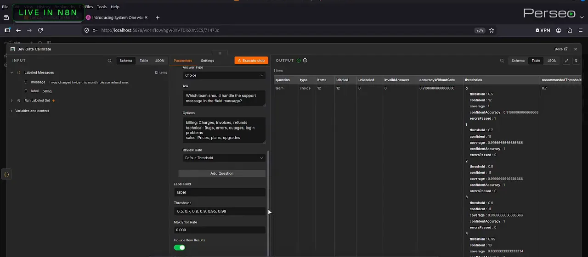Screen dimensions: 588x257
Task: Switch INPUT panel to JSON view
Action: [159, 61]
